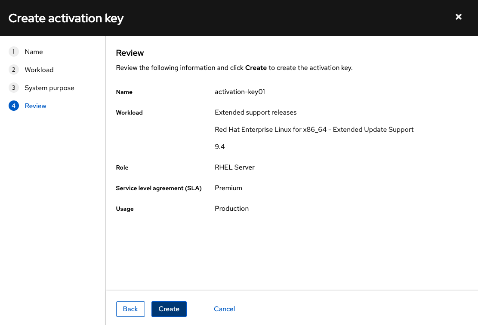Click the Create button

[x=169, y=309]
